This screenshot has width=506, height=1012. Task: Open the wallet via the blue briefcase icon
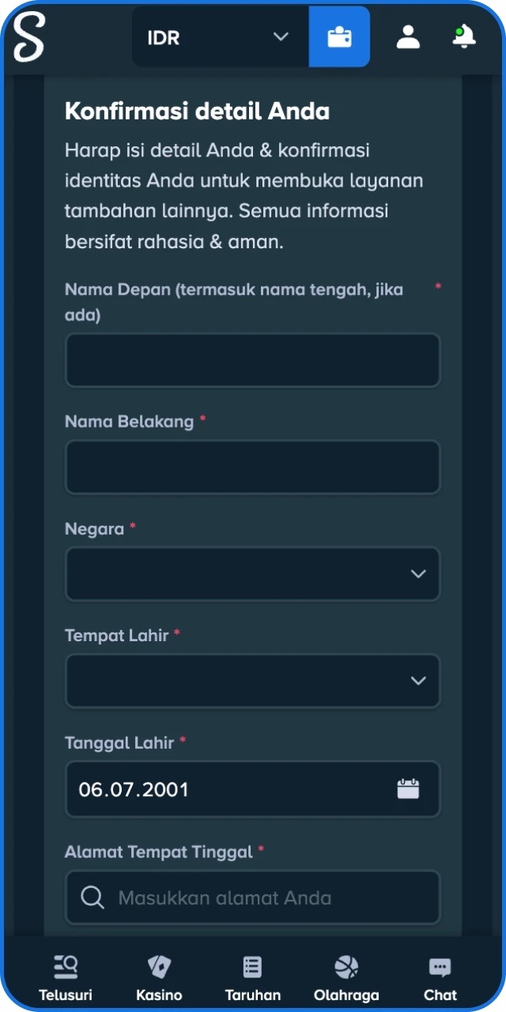pos(339,36)
